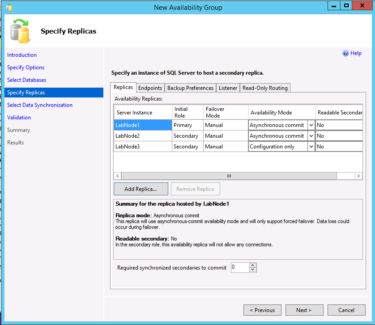Select the Specify Options step
The height and width of the screenshot is (325, 375).
26,67
